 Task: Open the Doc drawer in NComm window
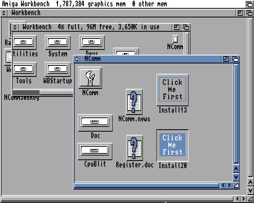tap(95, 123)
